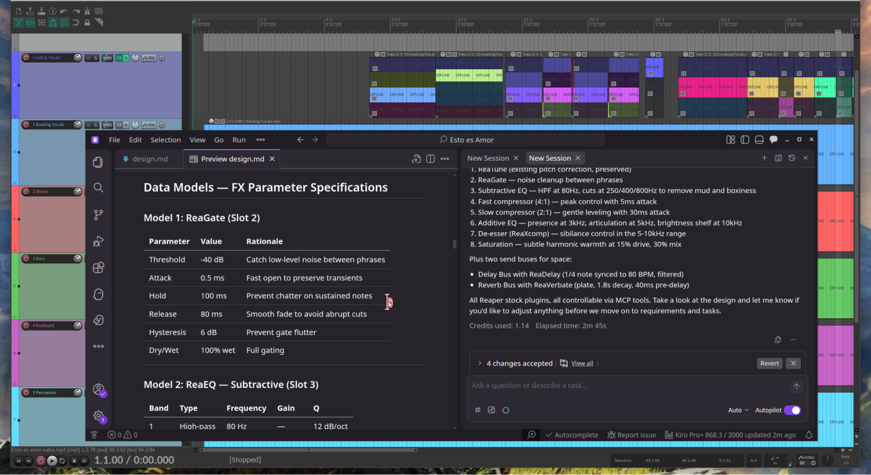Open routing for the Backing Vocals track
The image size is (871, 475).
(107, 125)
